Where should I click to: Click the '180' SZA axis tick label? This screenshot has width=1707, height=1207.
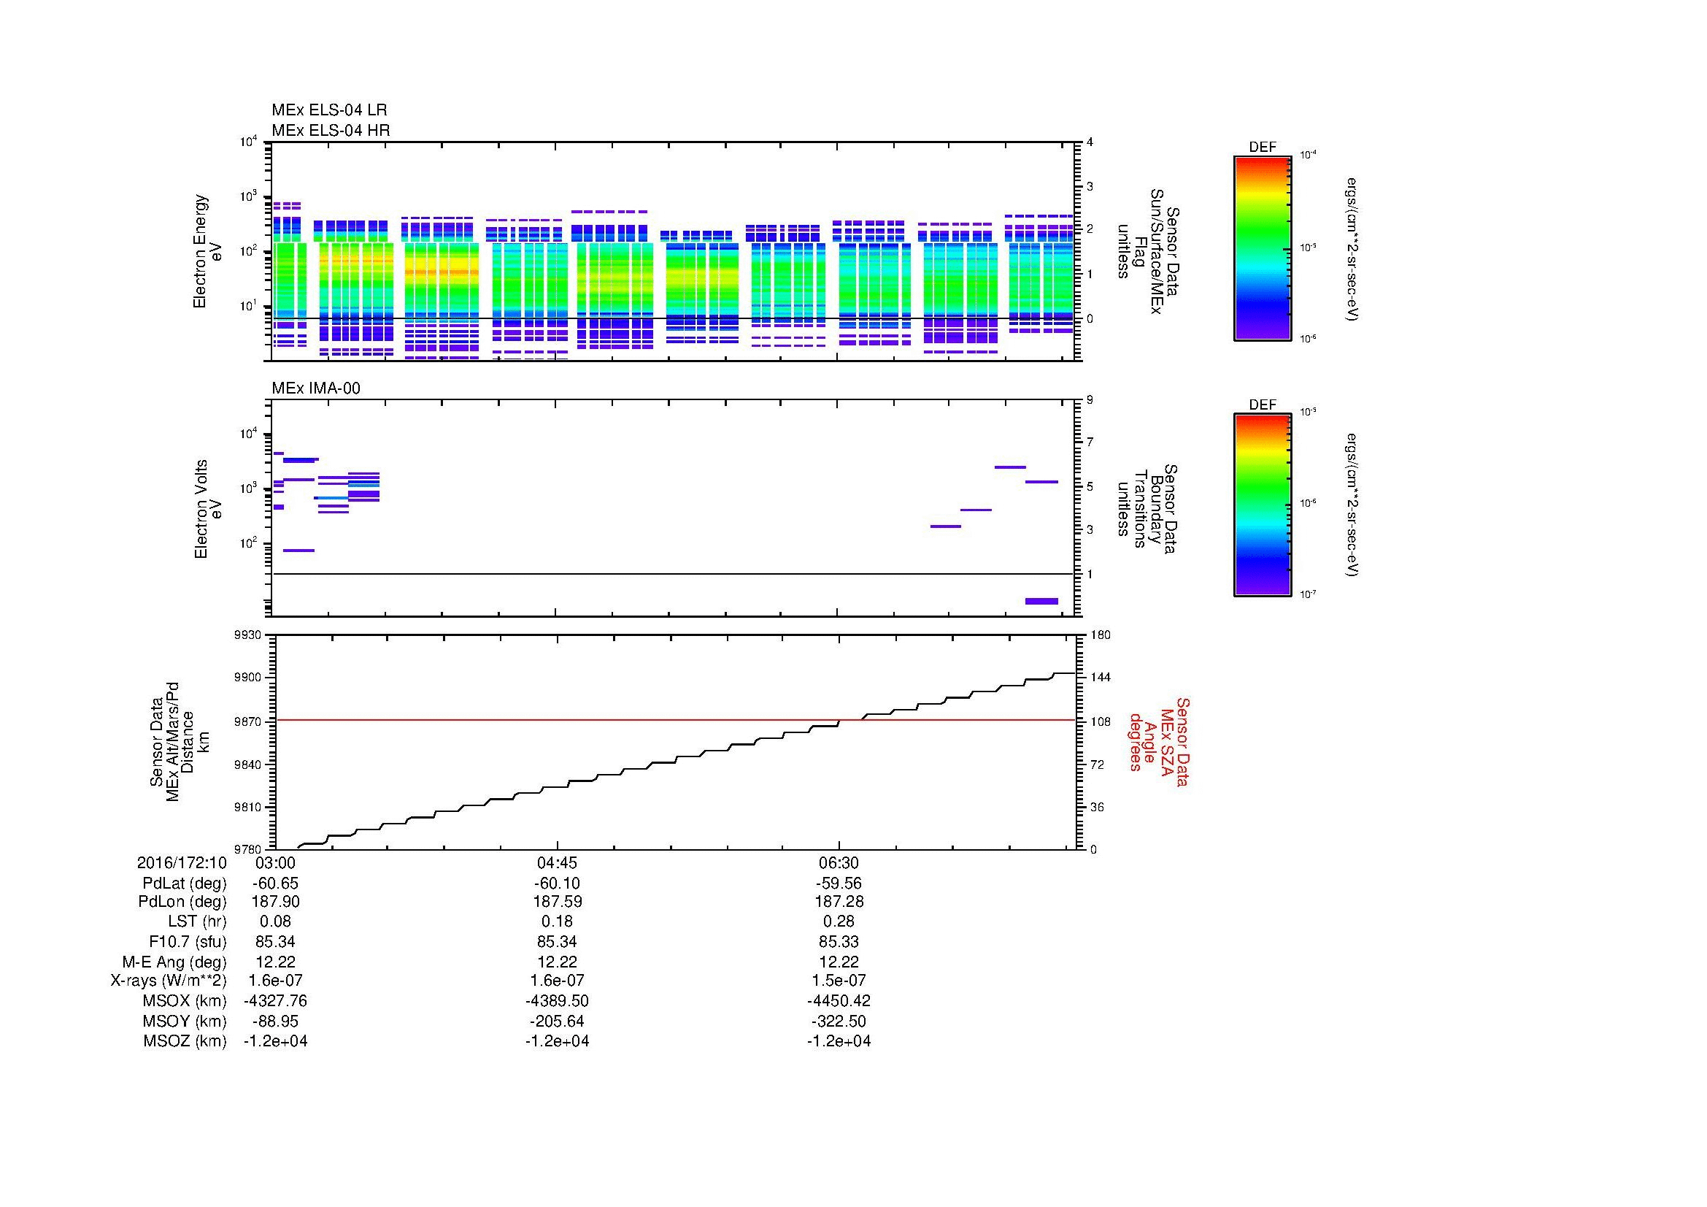coord(1100,635)
